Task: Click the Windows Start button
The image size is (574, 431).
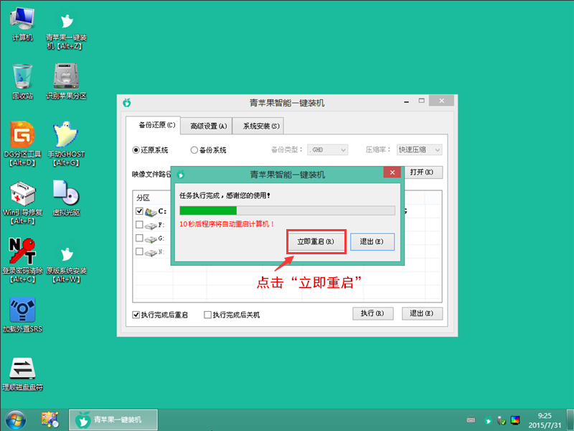Action: [13, 420]
